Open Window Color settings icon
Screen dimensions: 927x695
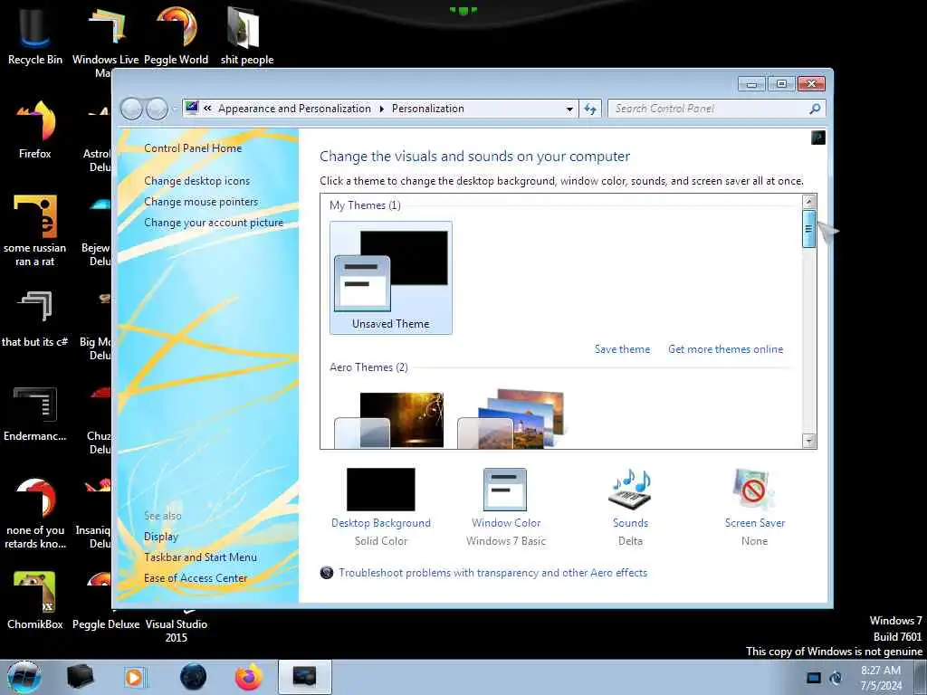coord(505,490)
